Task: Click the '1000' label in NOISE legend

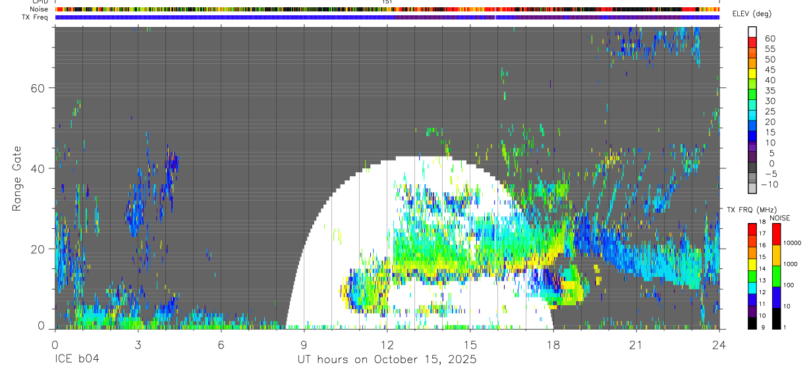Action: [x=791, y=264]
